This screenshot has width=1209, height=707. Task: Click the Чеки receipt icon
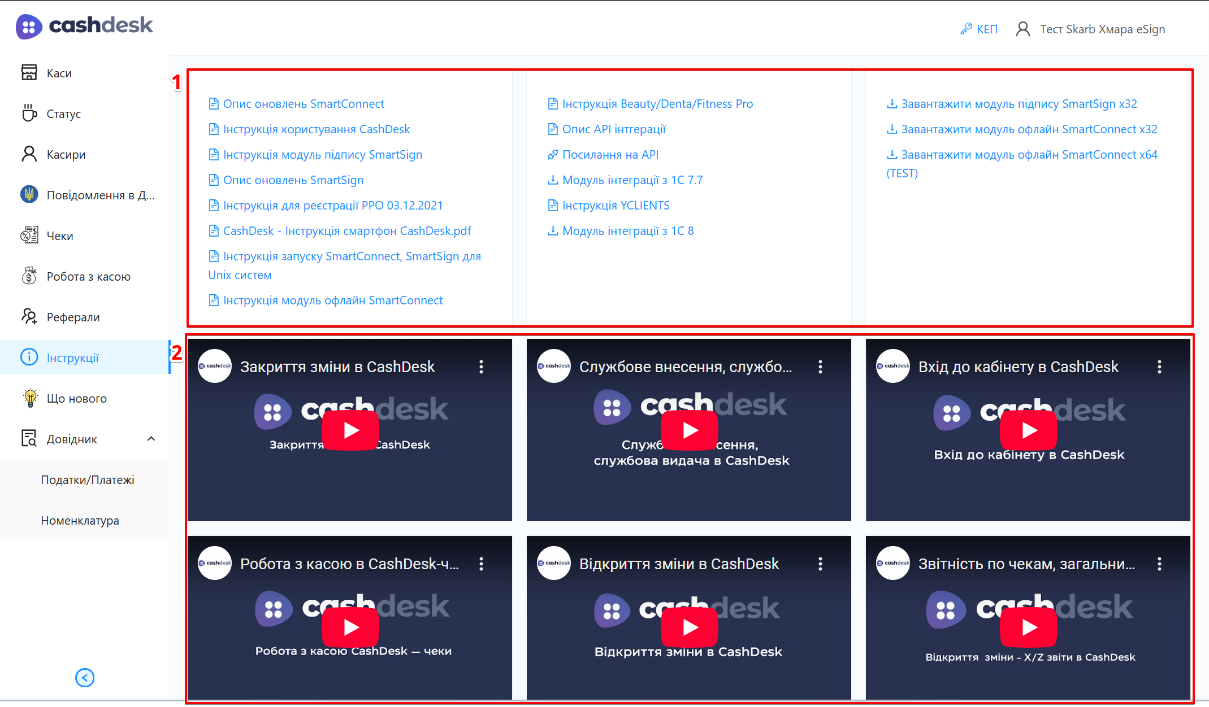tap(29, 235)
